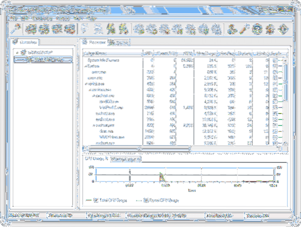Click the icon on the Processes tab

pyautogui.click(x=85, y=43)
